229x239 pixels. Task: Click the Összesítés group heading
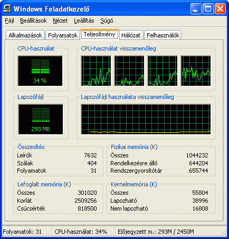pyautogui.click(x=31, y=147)
